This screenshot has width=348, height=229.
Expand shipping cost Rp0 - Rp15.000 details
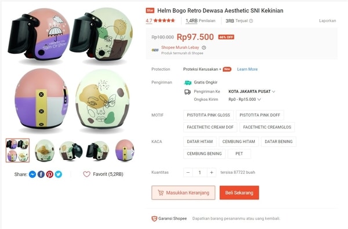pos(245,99)
